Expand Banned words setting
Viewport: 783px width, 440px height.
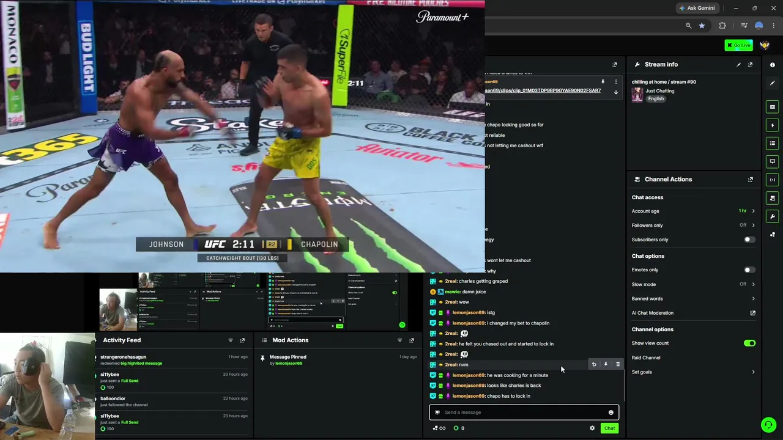(693, 299)
